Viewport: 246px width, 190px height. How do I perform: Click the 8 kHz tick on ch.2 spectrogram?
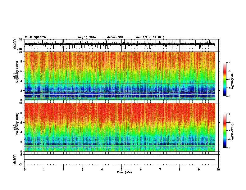[x=22, y=113]
